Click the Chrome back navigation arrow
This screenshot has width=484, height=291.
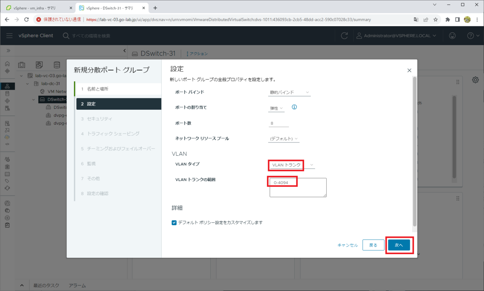point(7,19)
